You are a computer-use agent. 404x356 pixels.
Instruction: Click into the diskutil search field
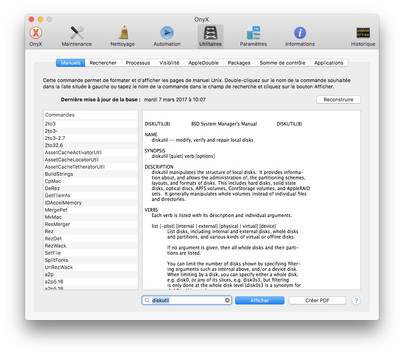pos(187,300)
